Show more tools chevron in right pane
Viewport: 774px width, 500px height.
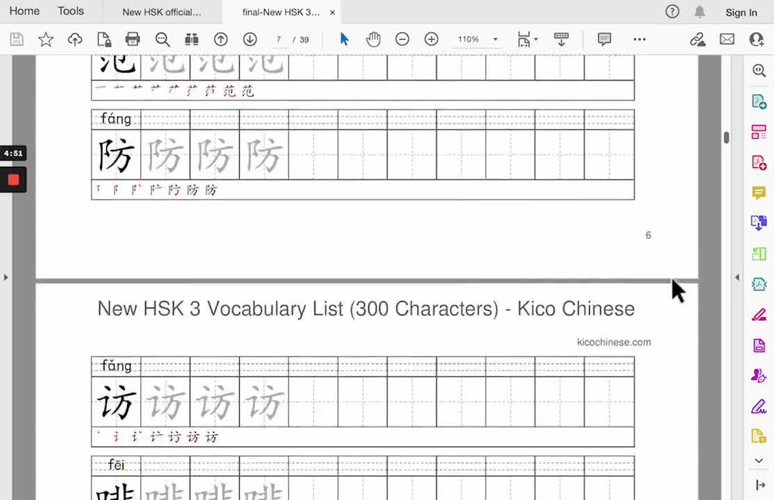tap(759, 460)
